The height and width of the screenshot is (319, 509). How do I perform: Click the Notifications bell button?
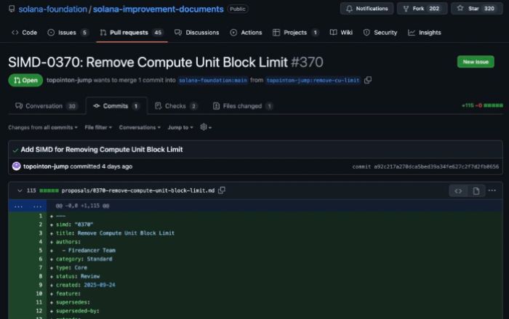pos(366,9)
